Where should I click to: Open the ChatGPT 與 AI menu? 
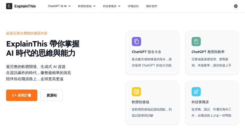pyautogui.click(x=59, y=6)
